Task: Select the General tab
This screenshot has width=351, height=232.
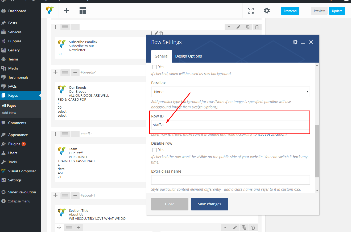Action: coord(161,56)
